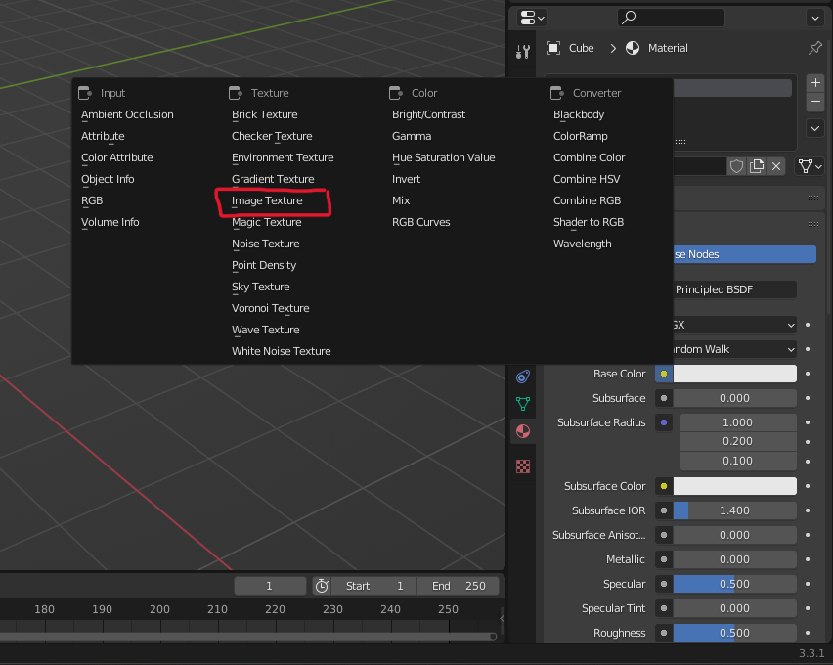Click the duplicate material icon

pos(757,166)
